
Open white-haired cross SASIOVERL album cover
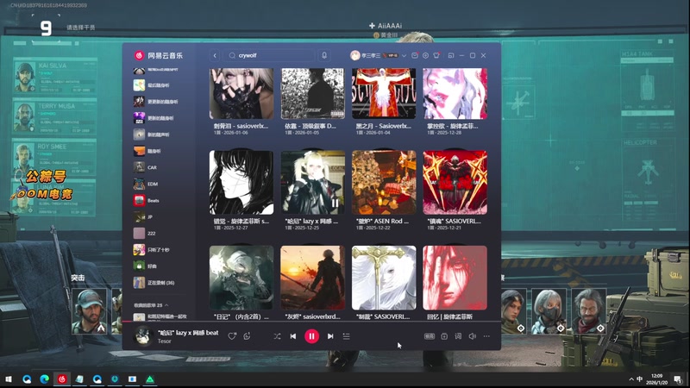click(384, 278)
